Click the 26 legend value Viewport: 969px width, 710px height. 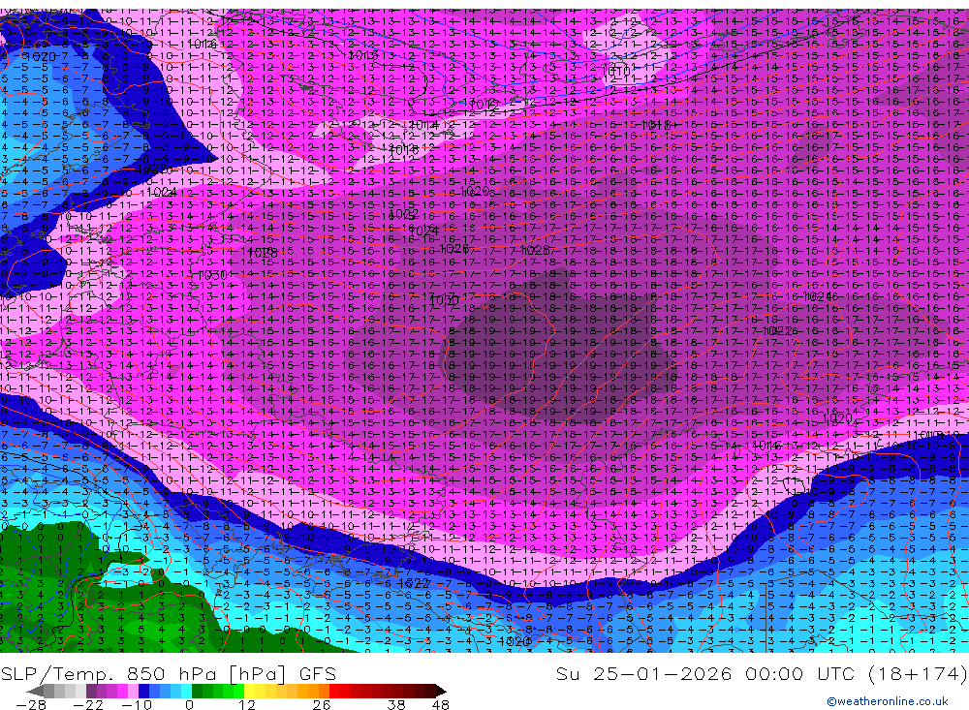pos(322,704)
